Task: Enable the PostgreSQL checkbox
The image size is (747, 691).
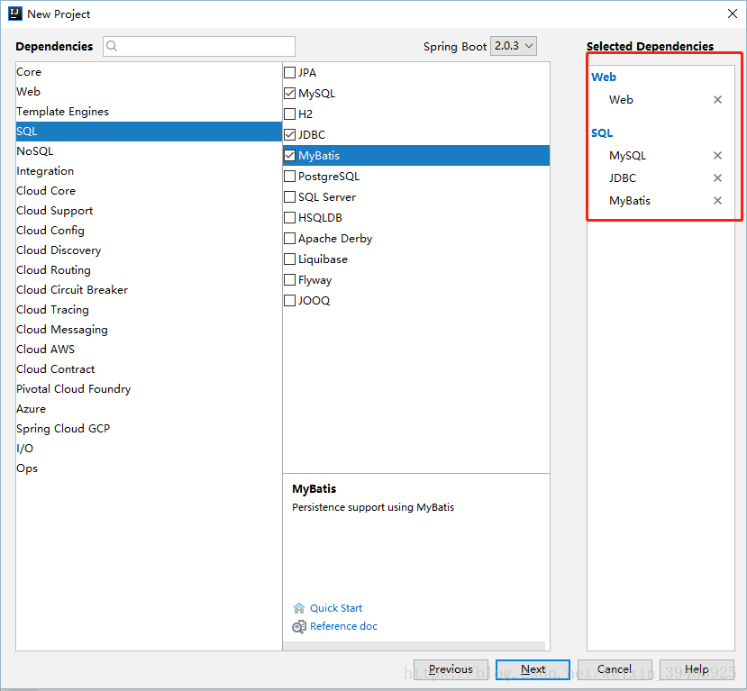Action: point(289,177)
